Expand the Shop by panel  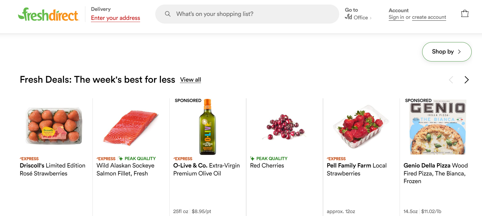tap(446, 52)
